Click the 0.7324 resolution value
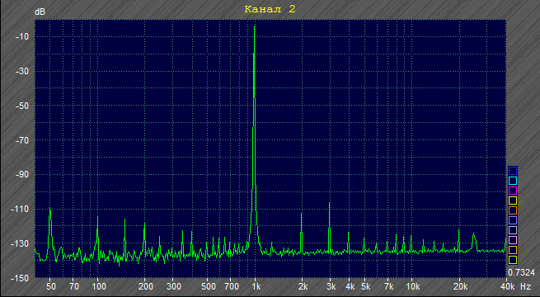Viewport: 540px width, 297px height. [x=521, y=273]
